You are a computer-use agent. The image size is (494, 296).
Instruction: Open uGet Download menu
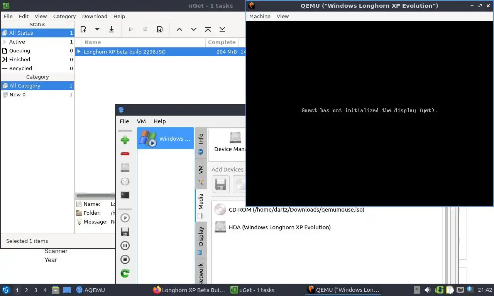tap(95, 16)
